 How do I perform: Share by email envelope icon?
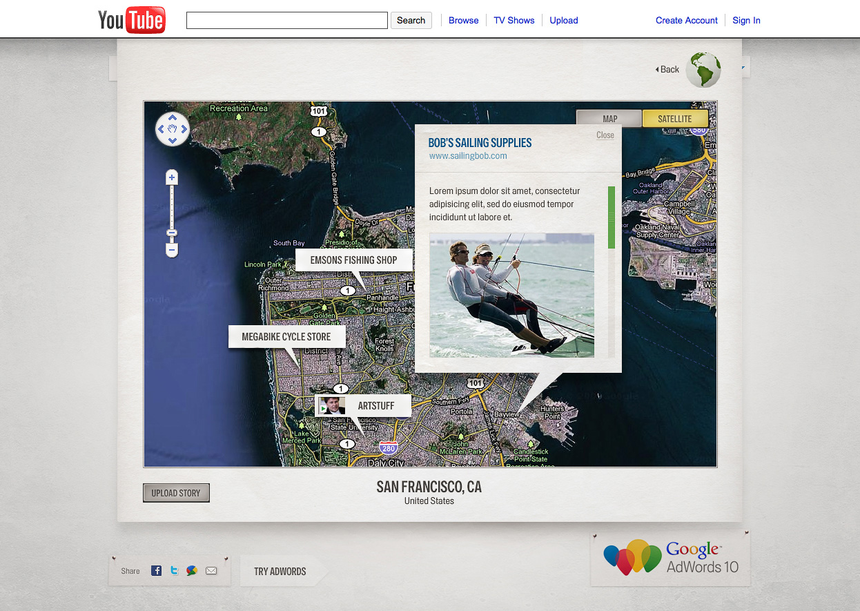[211, 570]
